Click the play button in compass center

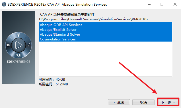coord(18,45)
